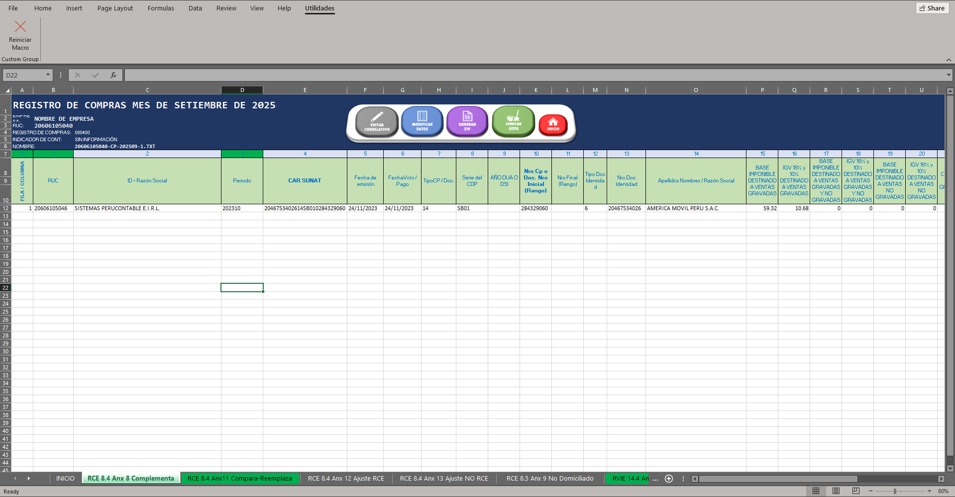Screen dimensions: 955x497
Task: Open the Name Box dropdown arrow
Action: (48, 75)
